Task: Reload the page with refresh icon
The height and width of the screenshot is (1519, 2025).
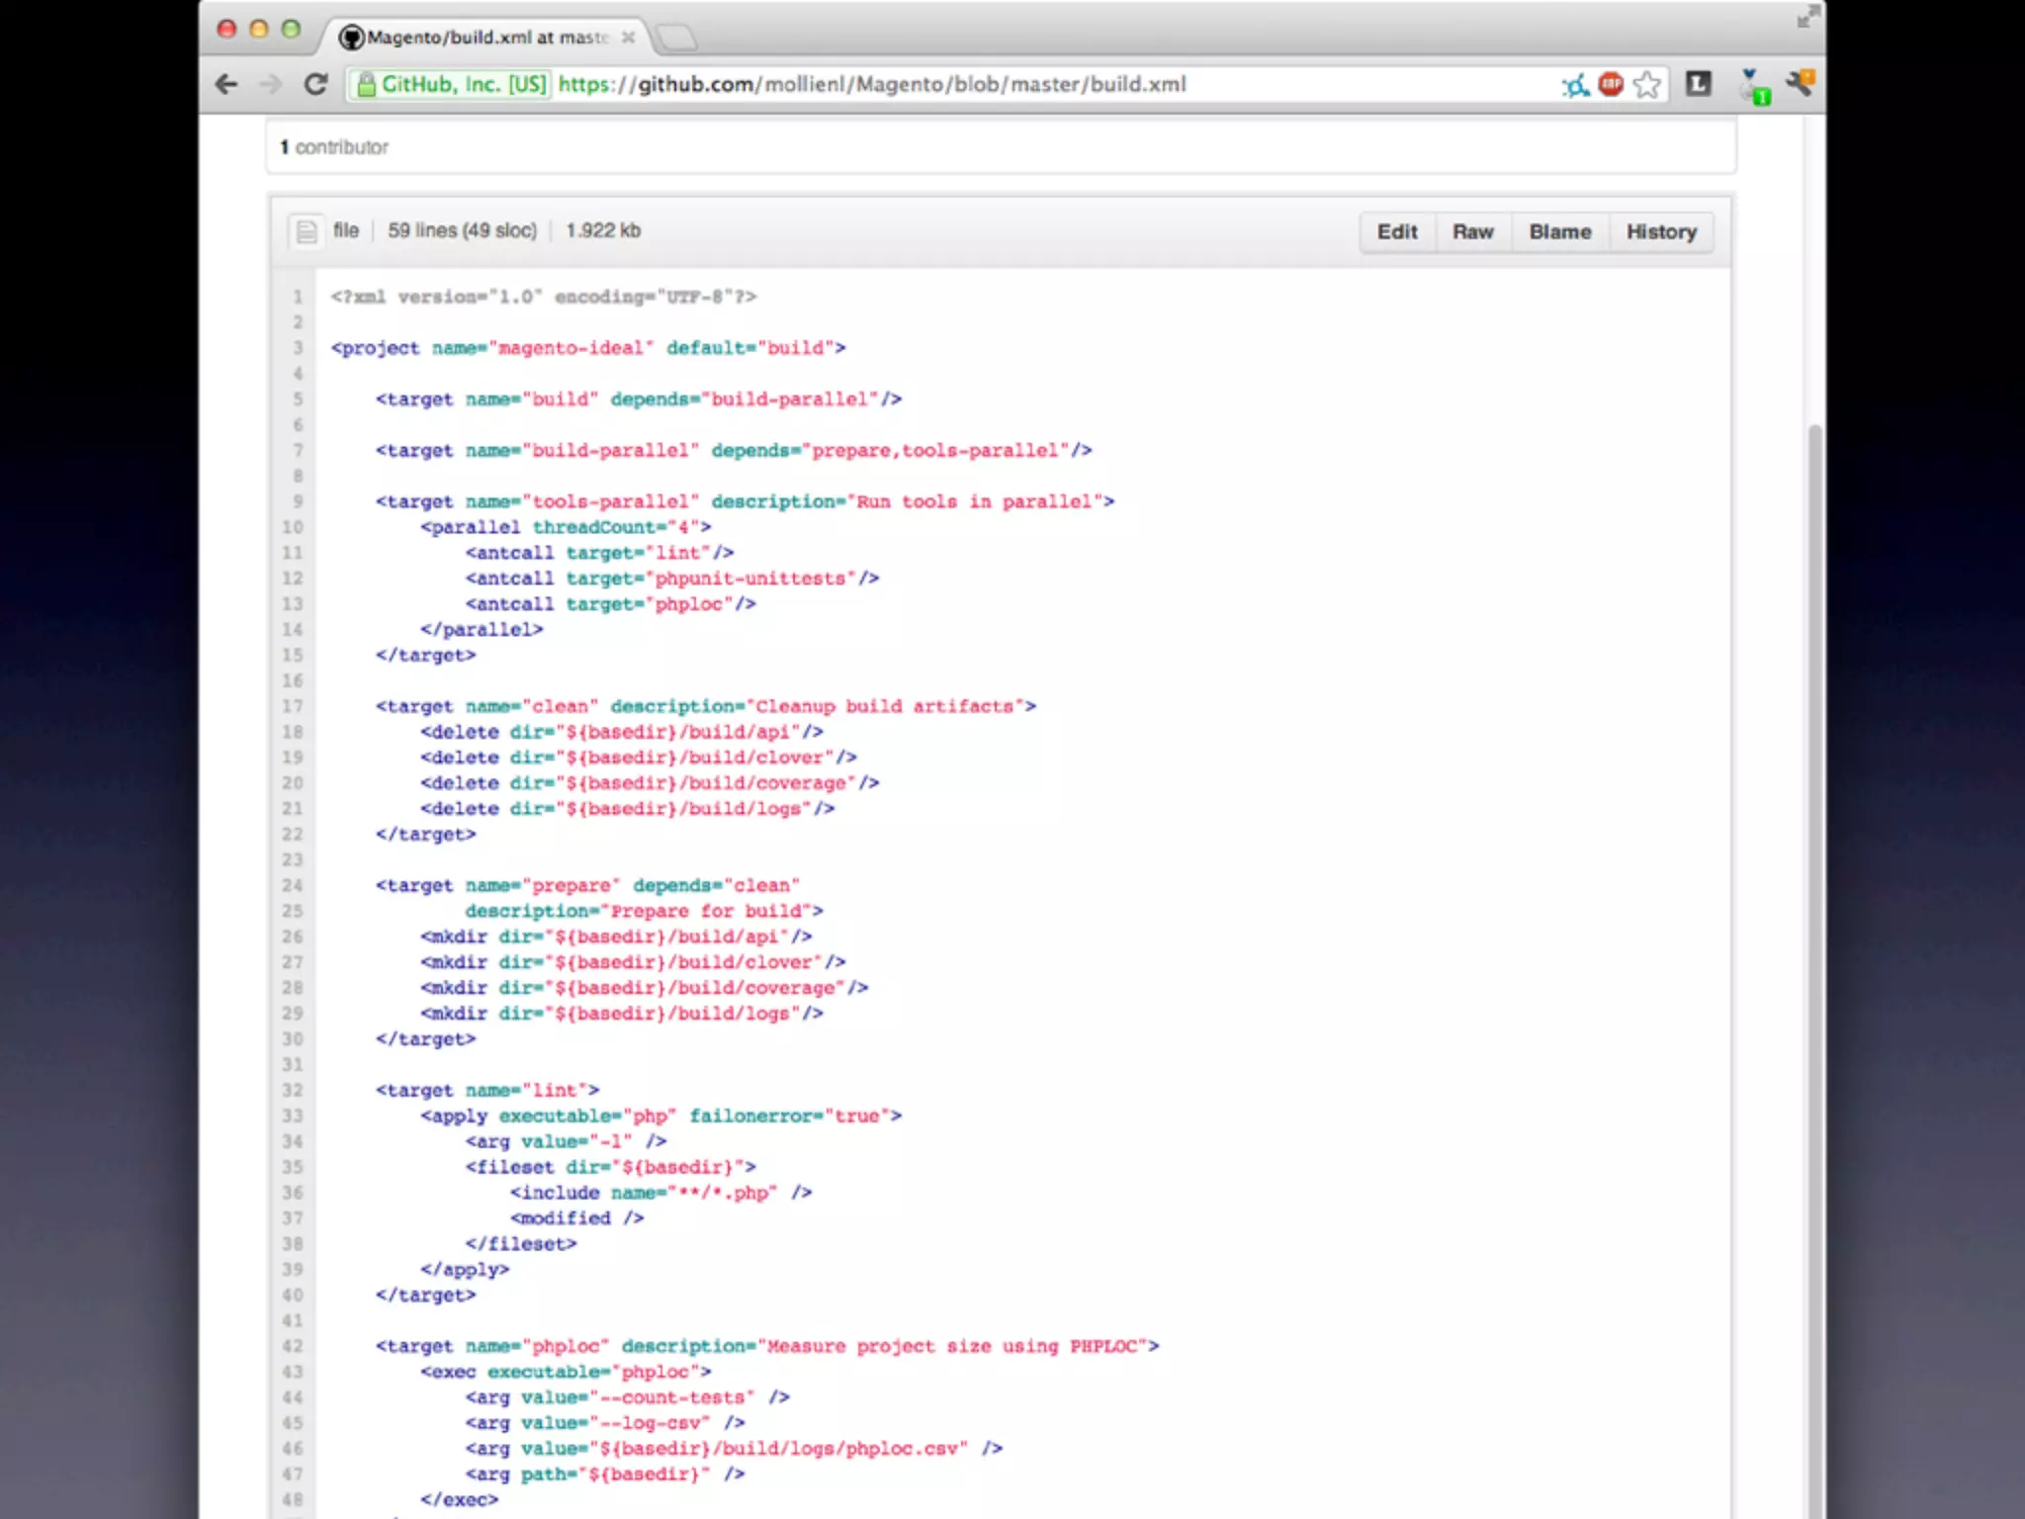Action: tap(315, 85)
